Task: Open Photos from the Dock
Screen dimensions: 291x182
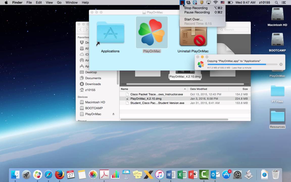Action: point(93,175)
